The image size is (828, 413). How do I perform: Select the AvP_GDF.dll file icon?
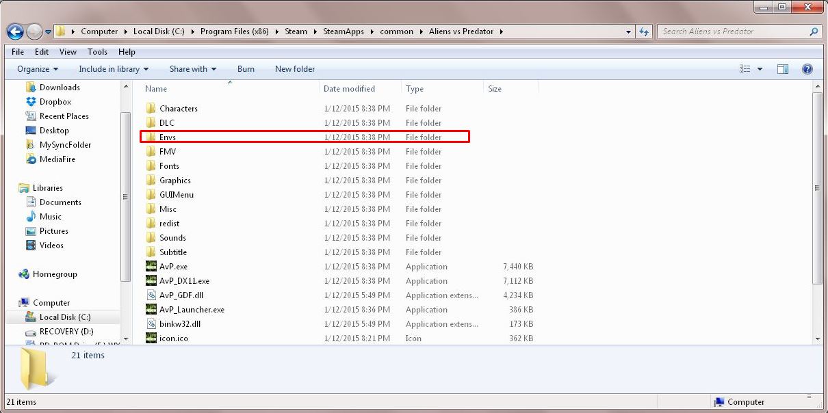151,295
